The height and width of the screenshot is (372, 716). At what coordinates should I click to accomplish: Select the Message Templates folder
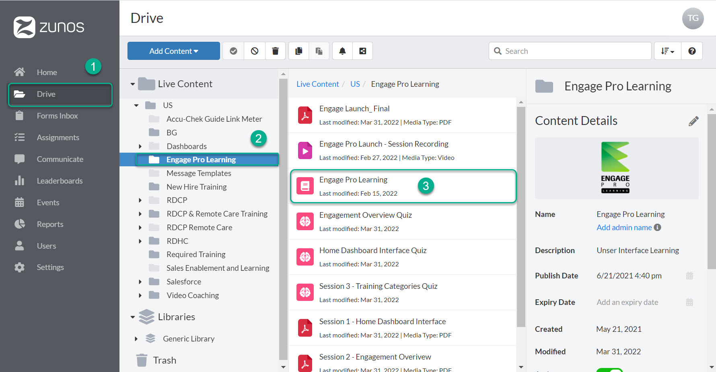199,173
